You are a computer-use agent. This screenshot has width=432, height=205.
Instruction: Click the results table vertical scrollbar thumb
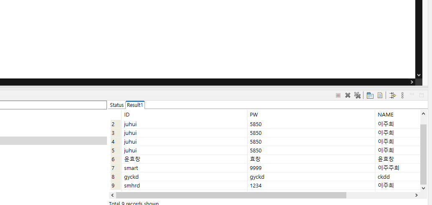pos(424,154)
